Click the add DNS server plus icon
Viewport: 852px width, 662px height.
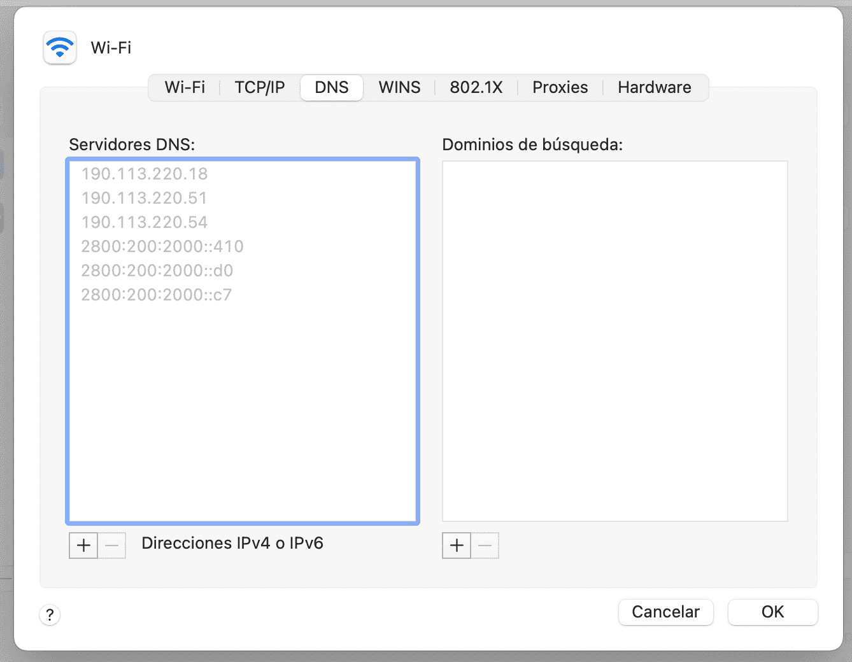tap(83, 546)
